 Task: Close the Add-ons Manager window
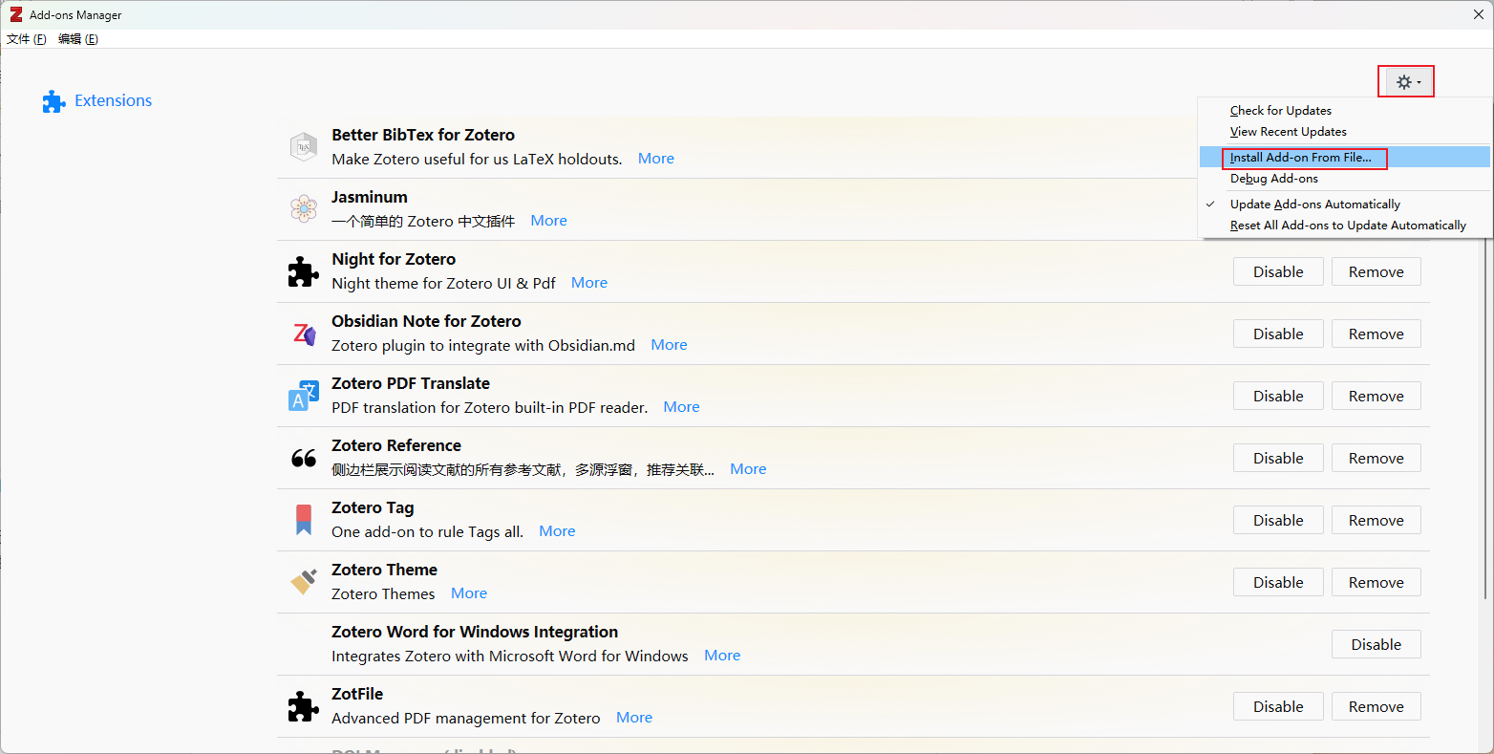(1478, 14)
